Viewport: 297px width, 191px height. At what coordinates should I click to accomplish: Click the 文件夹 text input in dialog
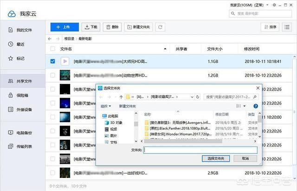click(200, 150)
